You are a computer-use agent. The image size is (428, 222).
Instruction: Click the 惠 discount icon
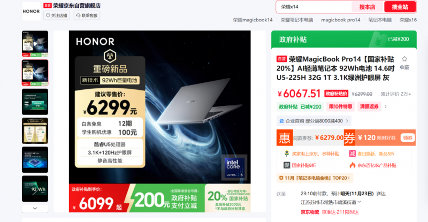coord(285,137)
